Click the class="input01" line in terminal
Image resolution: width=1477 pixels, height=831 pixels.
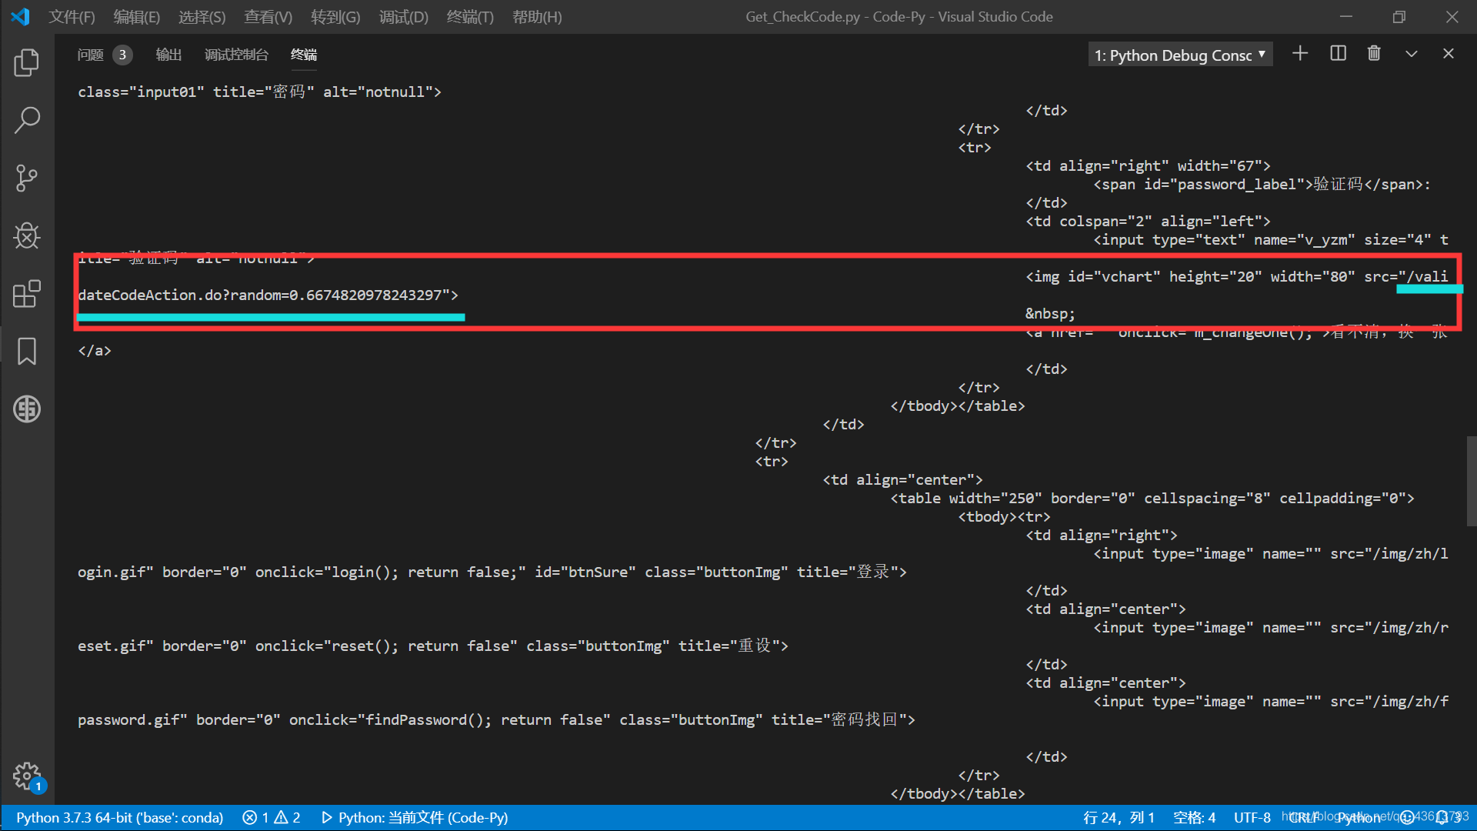tap(259, 92)
